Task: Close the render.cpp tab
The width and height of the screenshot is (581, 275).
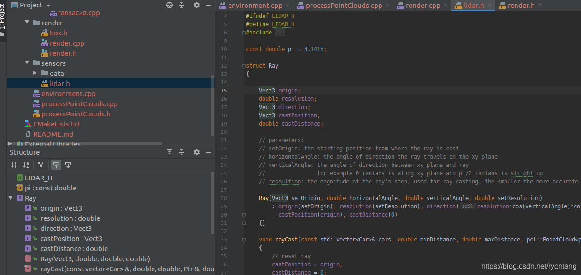Action: tap(445, 6)
